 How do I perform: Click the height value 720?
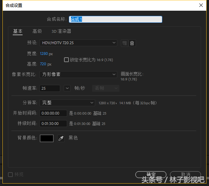click(43, 64)
